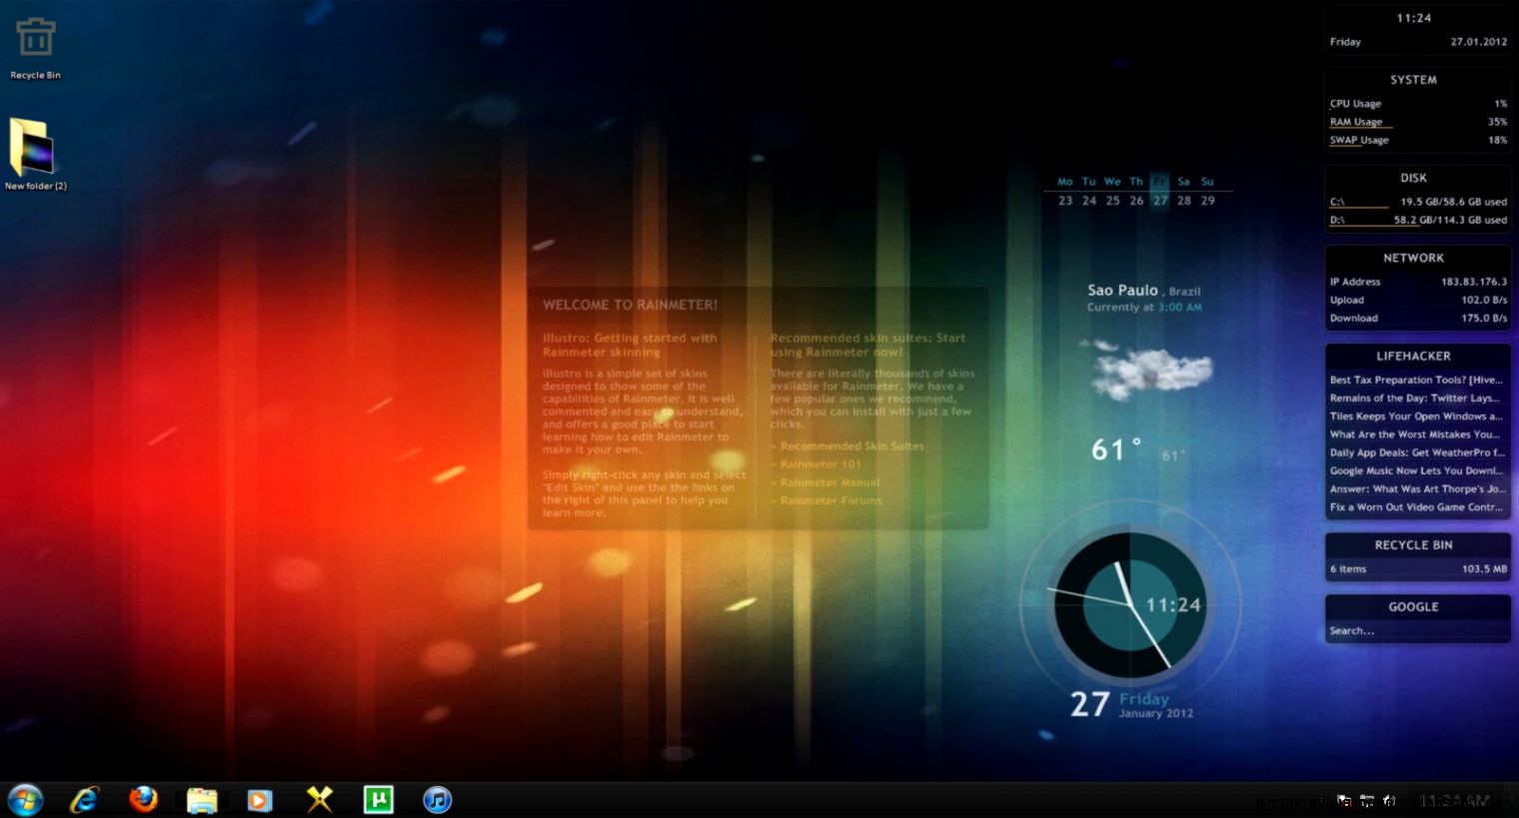Open iTunes from the taskbar
Screen dimensions: 1519x818
coord(437,799)
